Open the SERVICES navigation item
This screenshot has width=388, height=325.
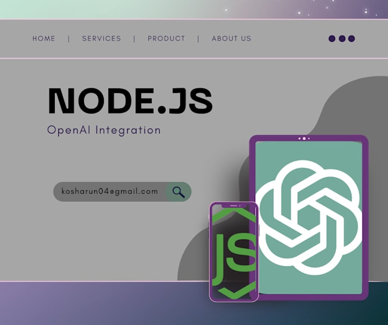102,39
